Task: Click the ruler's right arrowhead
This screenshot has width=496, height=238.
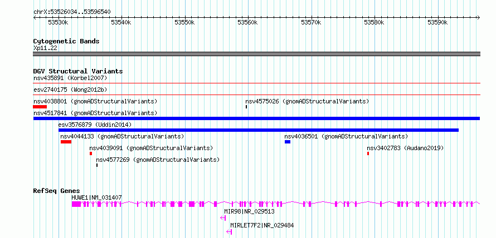Action: (478, 18)
